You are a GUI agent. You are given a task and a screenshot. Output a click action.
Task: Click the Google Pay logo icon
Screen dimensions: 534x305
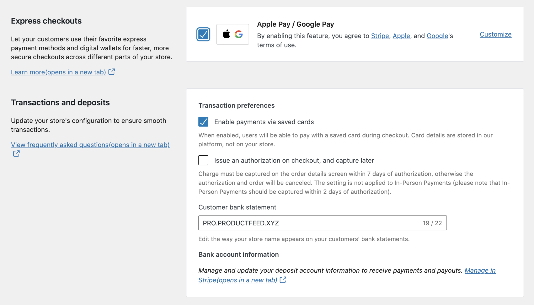point(239,34)
